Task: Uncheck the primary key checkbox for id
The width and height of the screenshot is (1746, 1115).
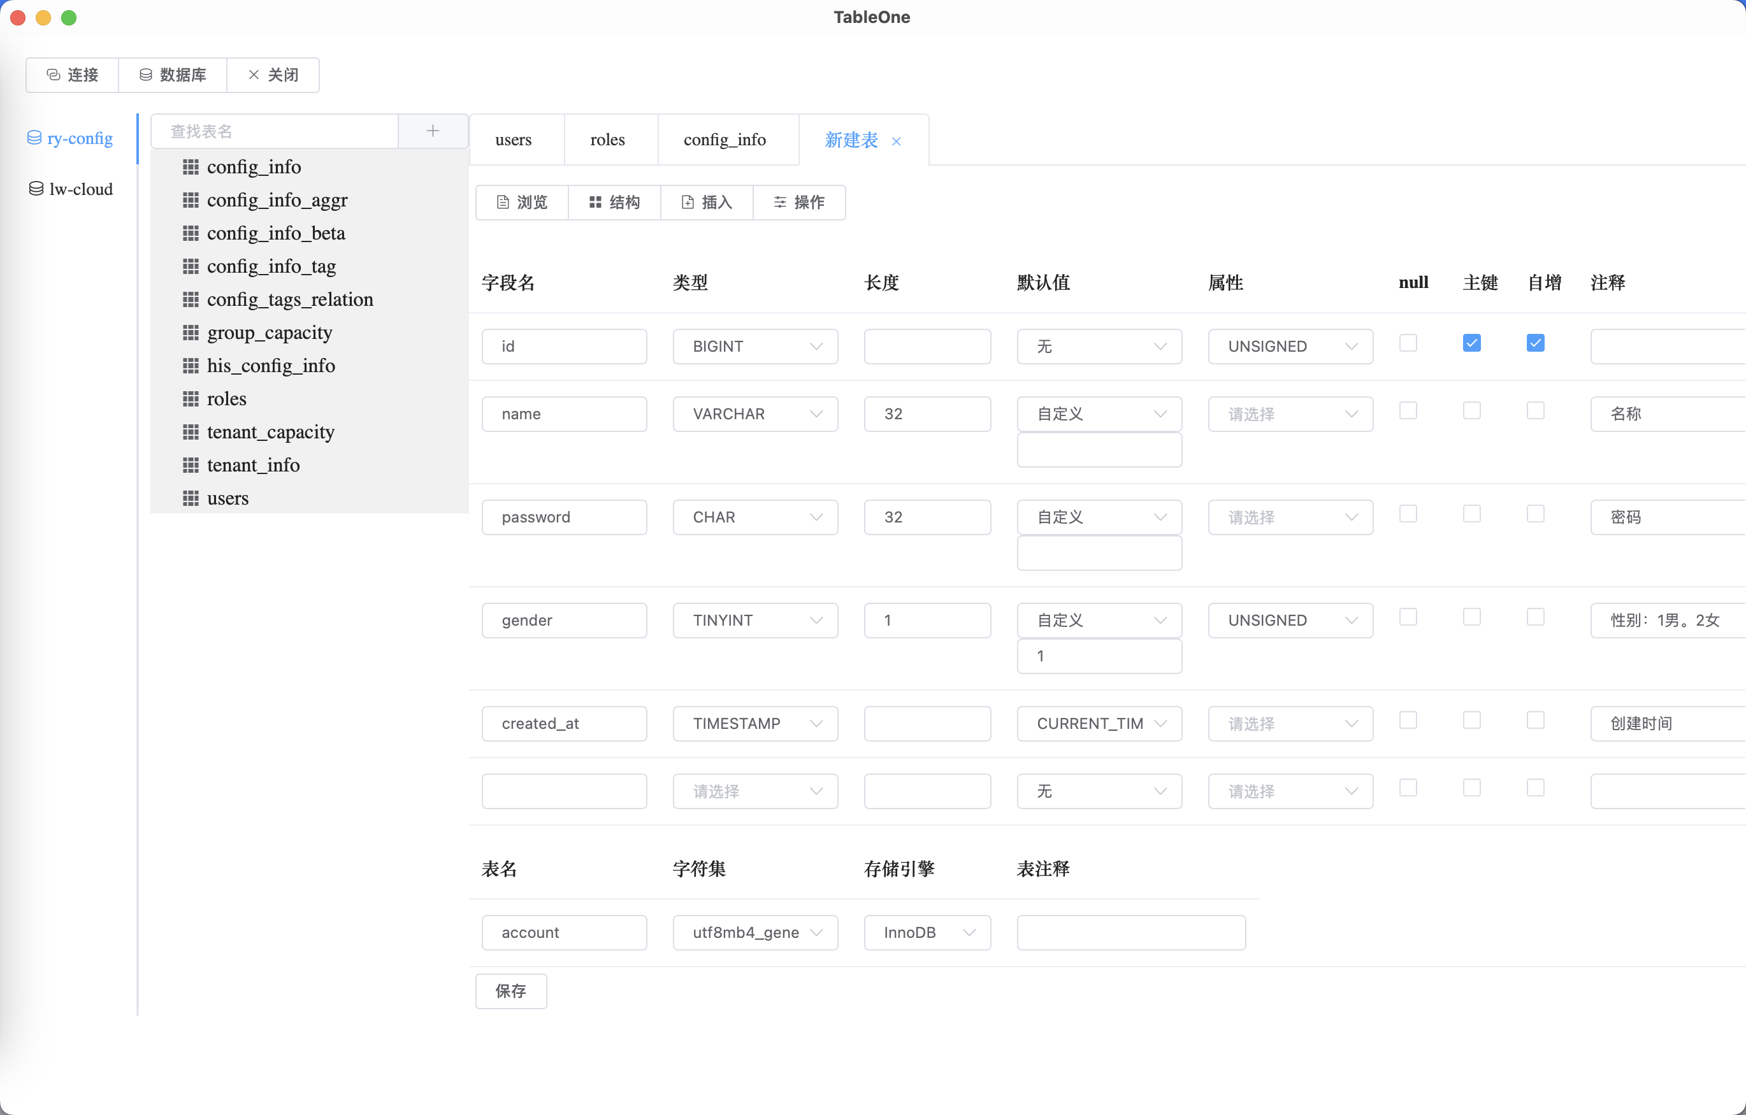Action: (x=1471, y=343)
